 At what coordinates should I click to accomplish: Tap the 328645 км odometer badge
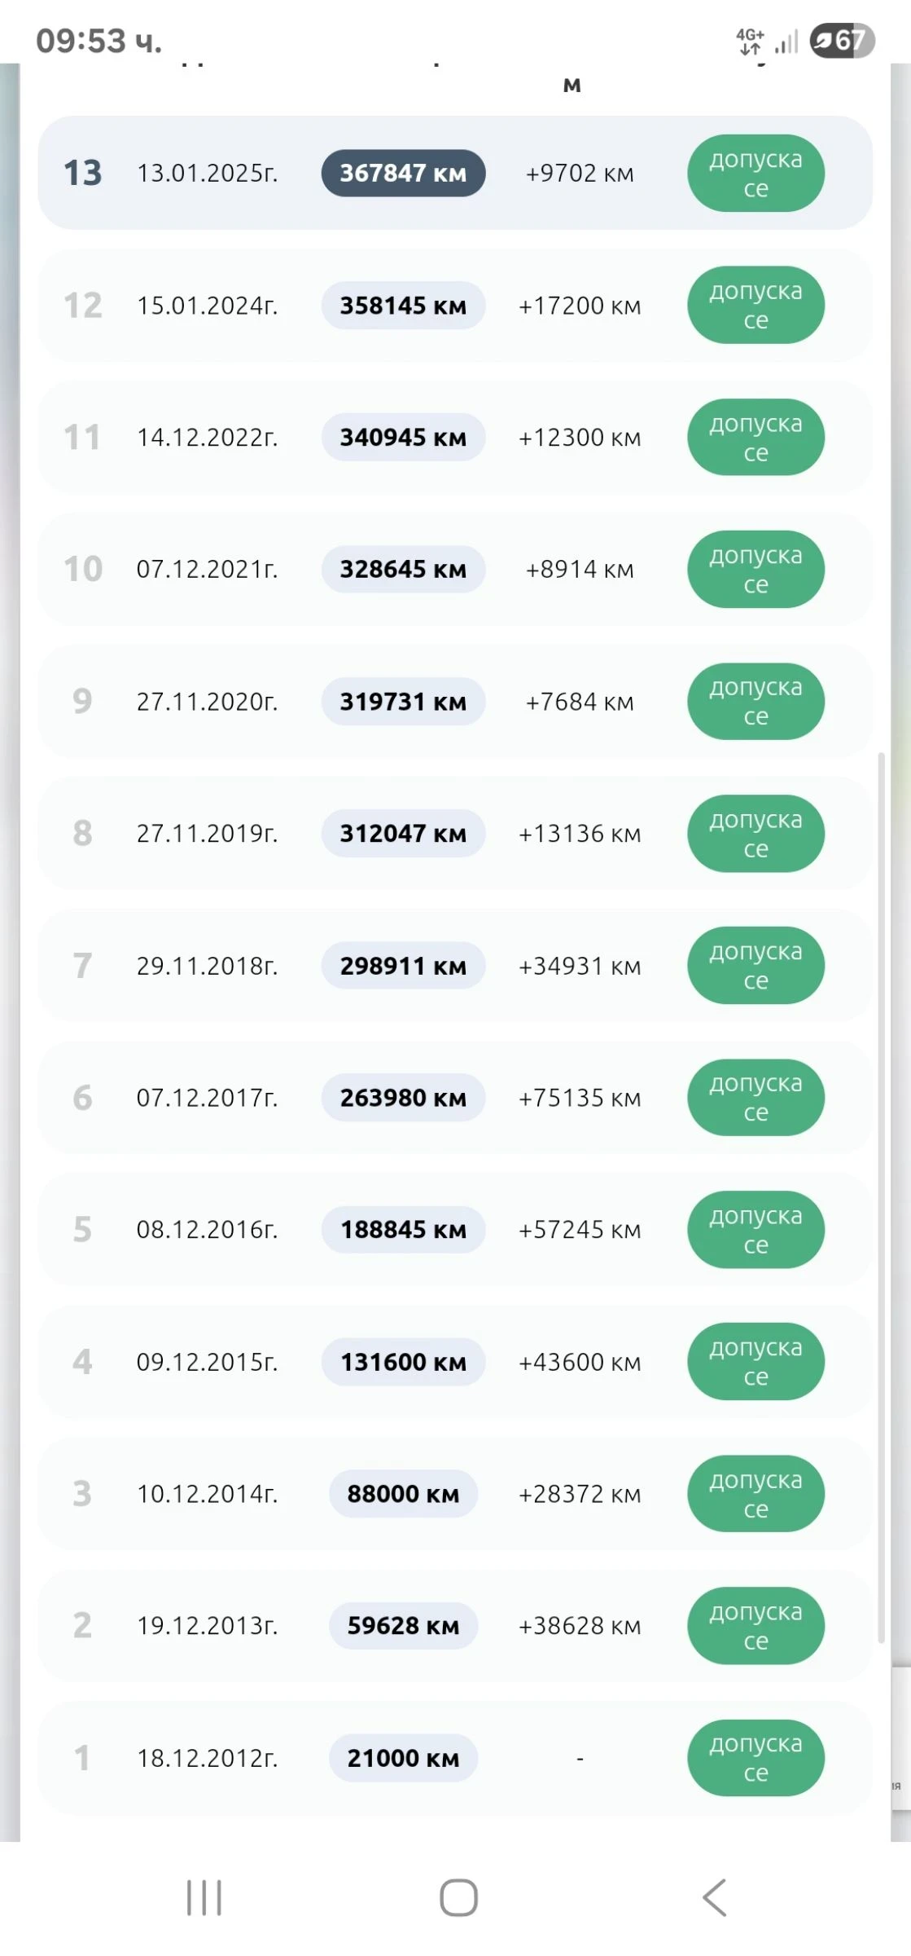pos(403,569)
